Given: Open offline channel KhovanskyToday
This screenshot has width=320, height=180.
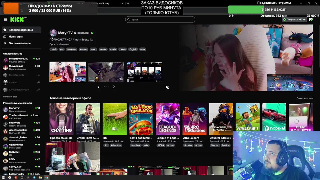Looking at the screenshot, I should coord(21,89).
